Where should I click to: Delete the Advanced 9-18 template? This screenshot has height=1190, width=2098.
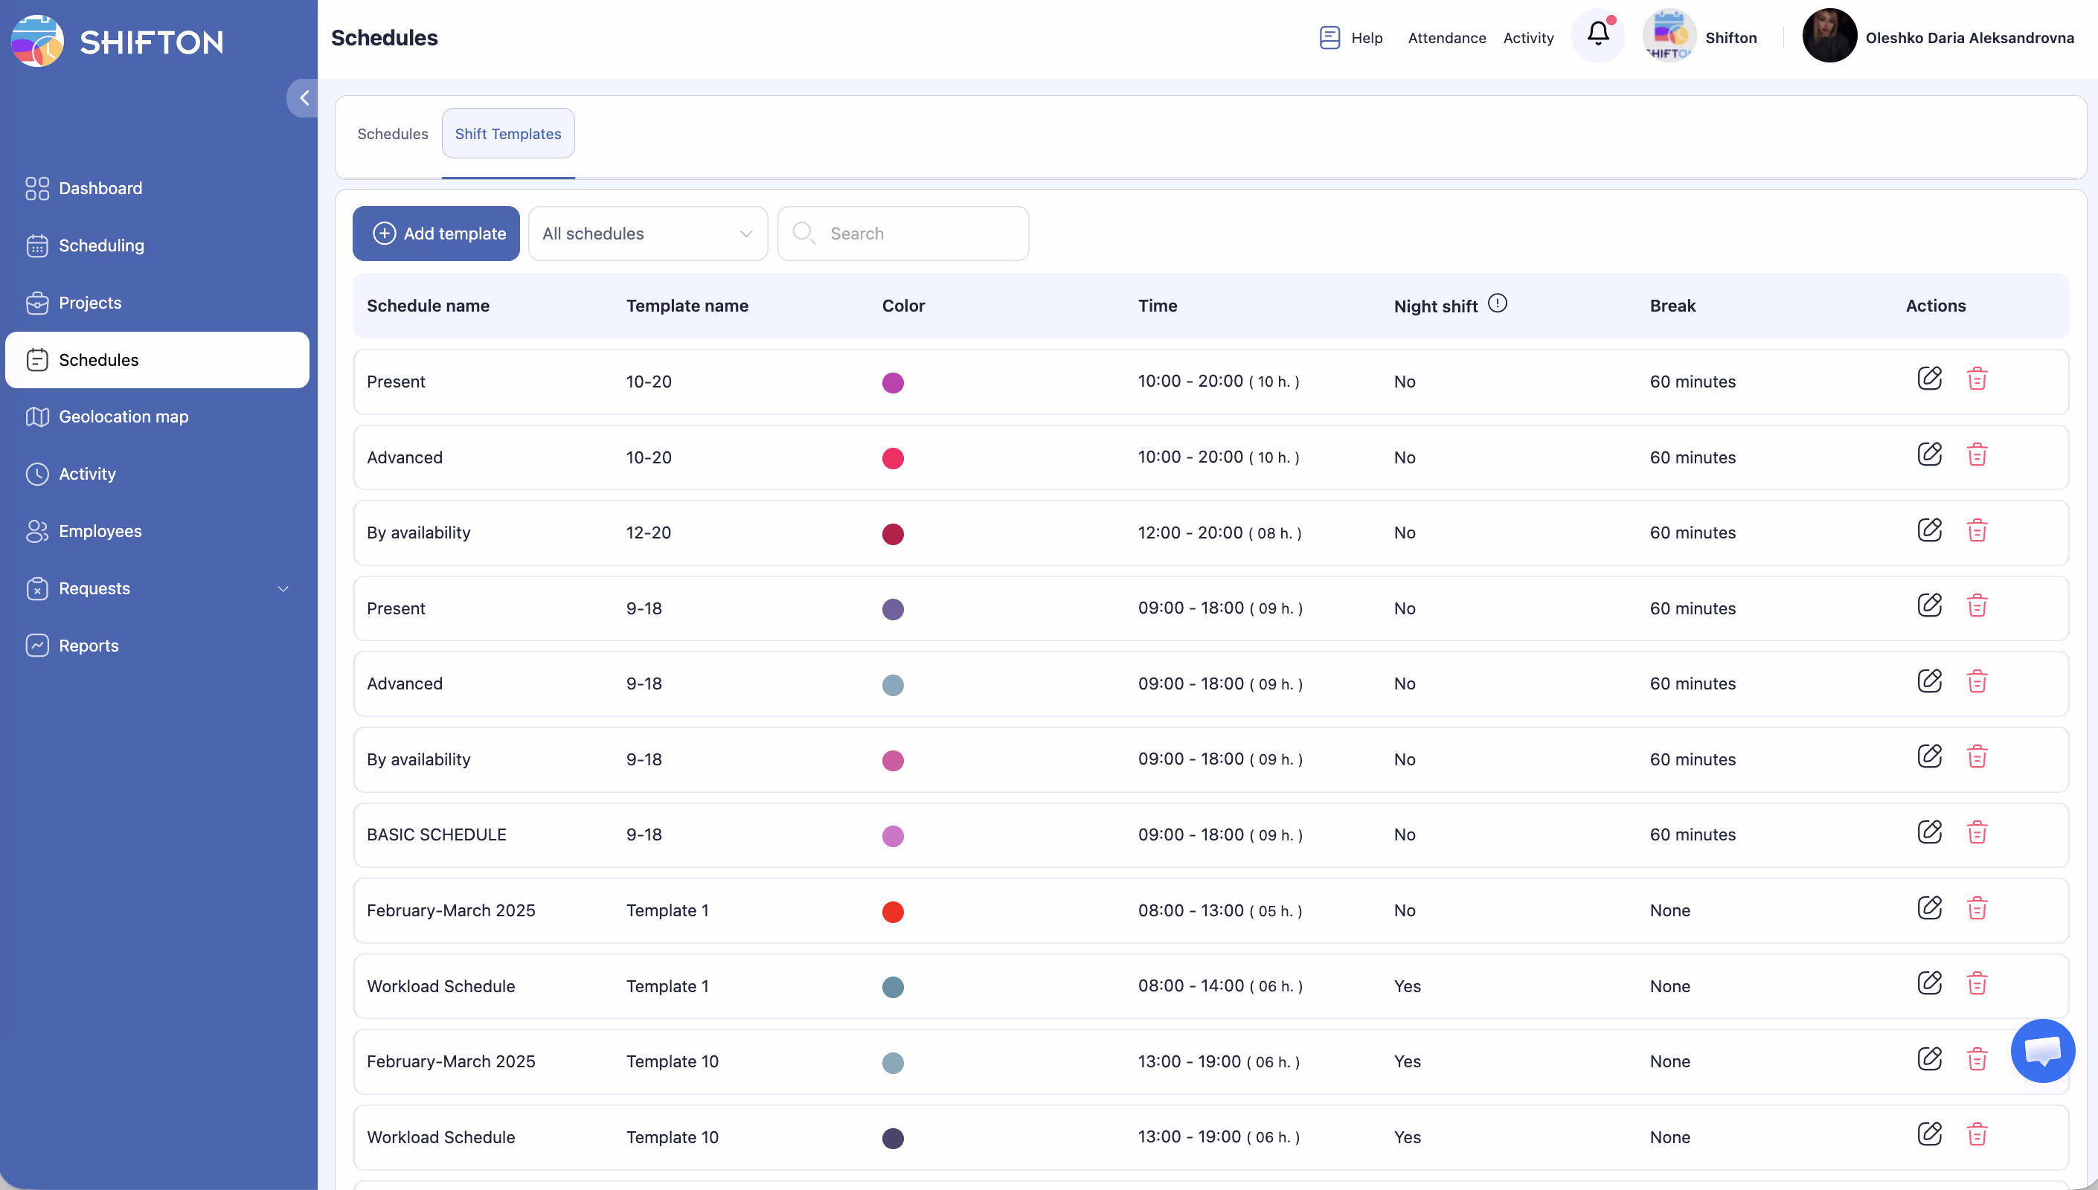[x=1976, y=683]
